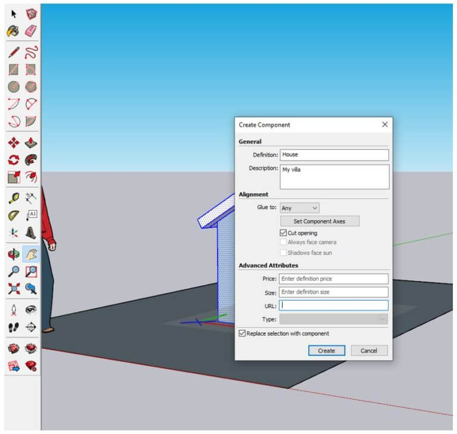Tick the Always face camera checkbox
457x434 pixels.
click(283, 242)
